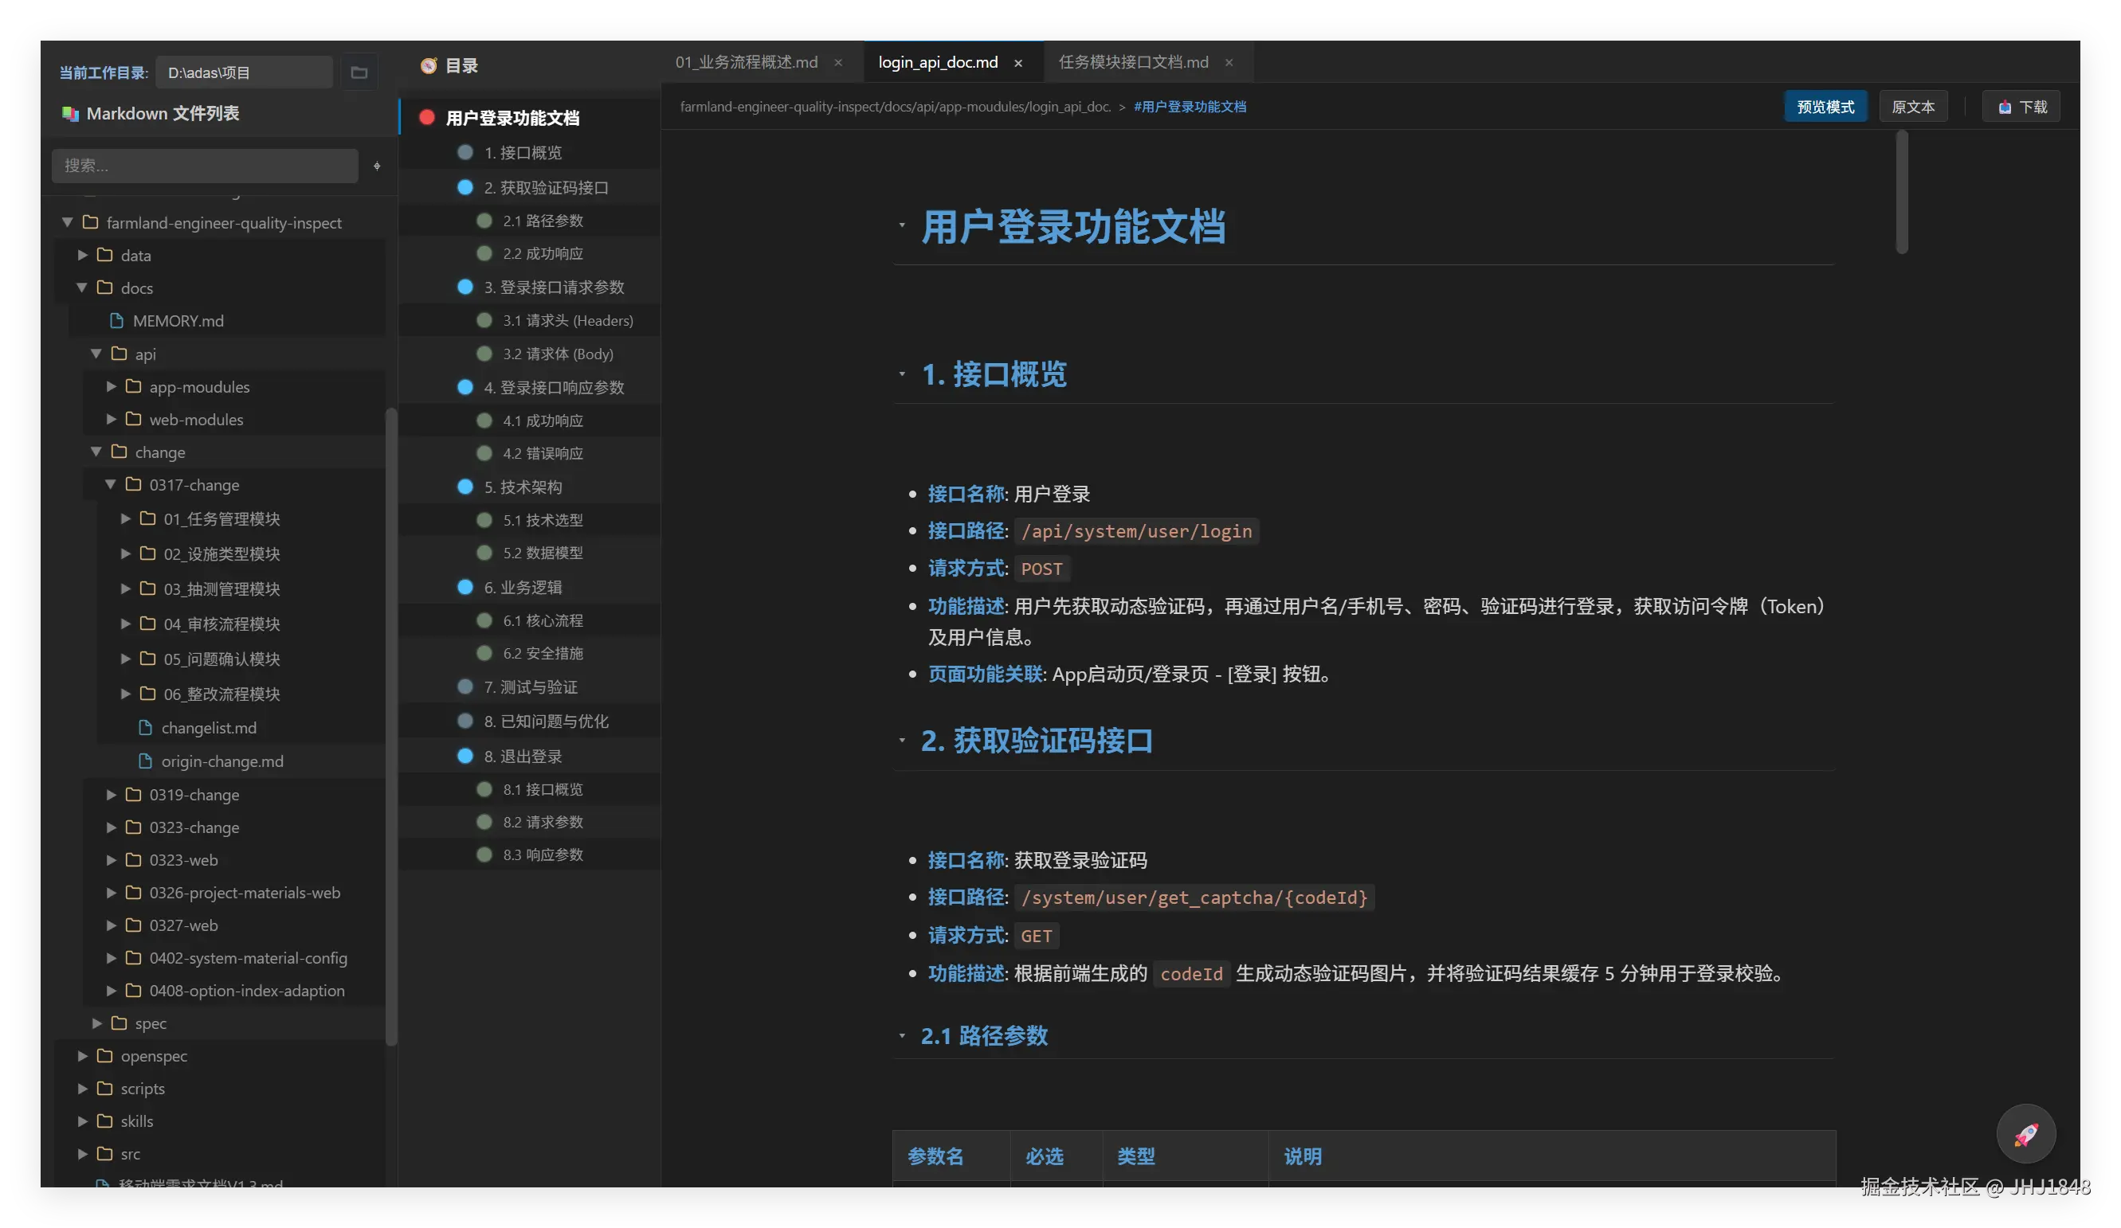Click the Markdown 文件列表 colored icon
The width and height of the screenshot is (2121, 1228).
coord(71,114)
